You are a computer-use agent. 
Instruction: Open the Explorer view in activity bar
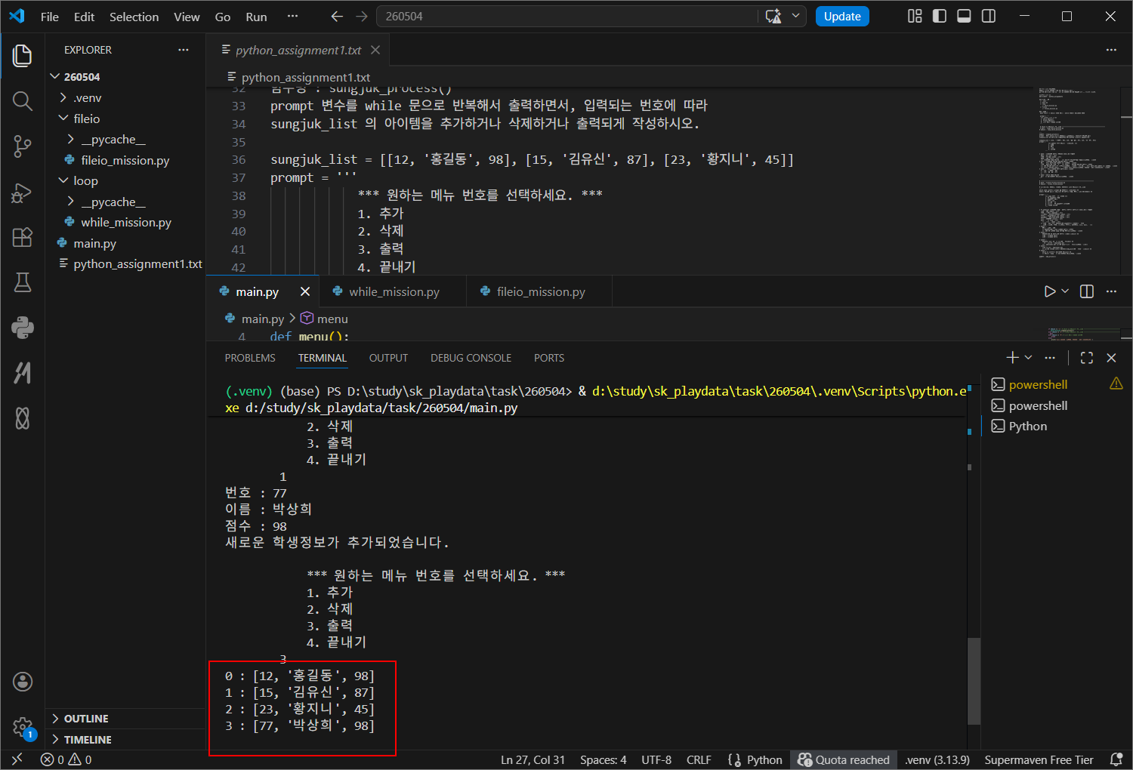point(23,56)
